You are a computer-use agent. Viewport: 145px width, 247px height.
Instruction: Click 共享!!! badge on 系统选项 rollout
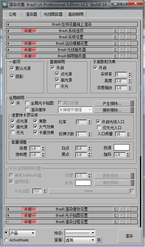tap(30, 31)
